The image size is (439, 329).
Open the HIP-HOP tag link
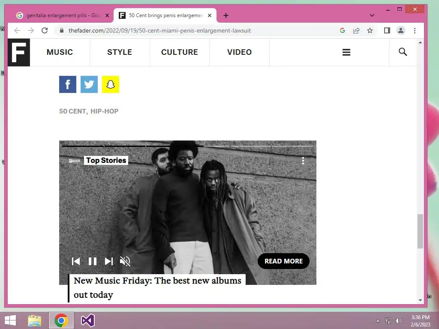[x=105, y=111]
